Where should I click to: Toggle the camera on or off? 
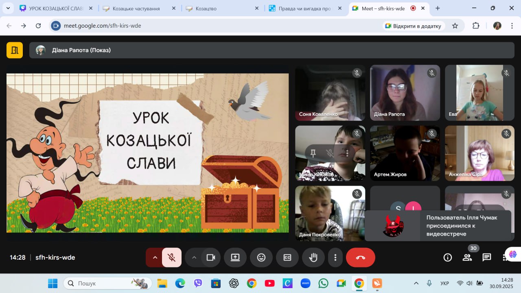[x=211, y=258]
